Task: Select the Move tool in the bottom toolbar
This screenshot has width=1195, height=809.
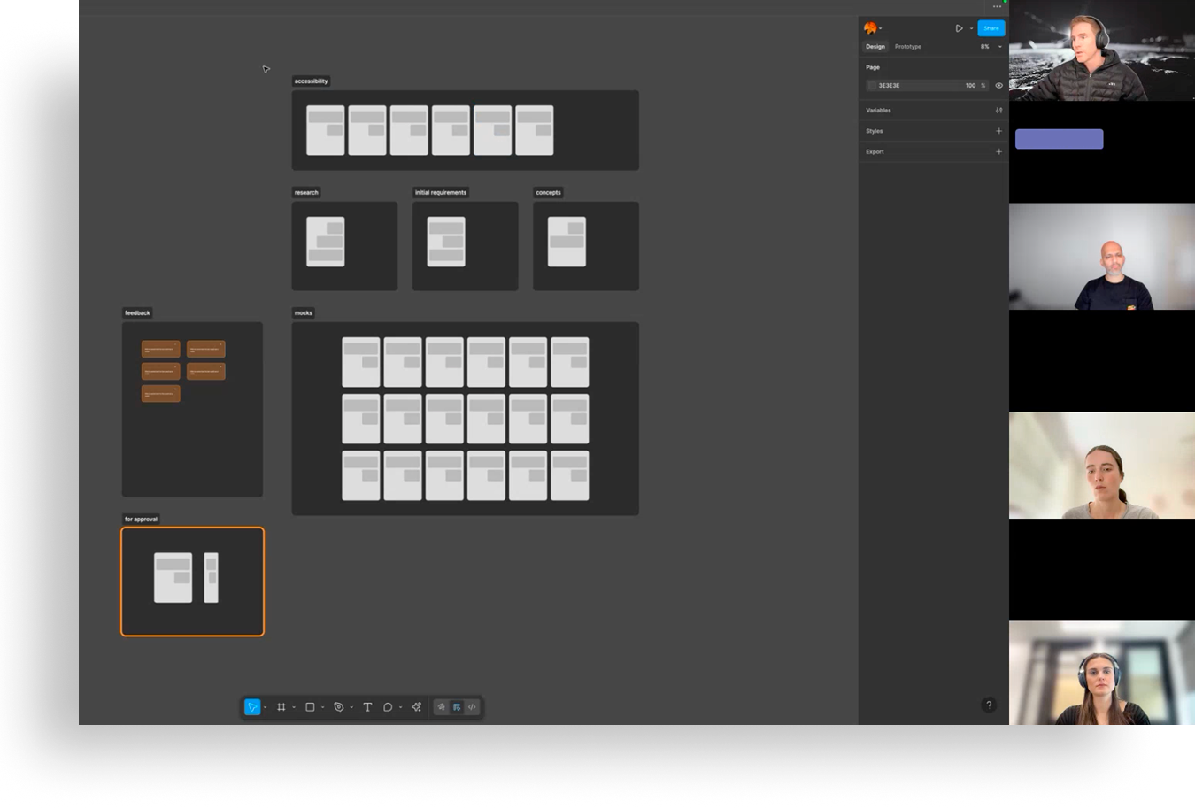Action: tap(252, 707)
